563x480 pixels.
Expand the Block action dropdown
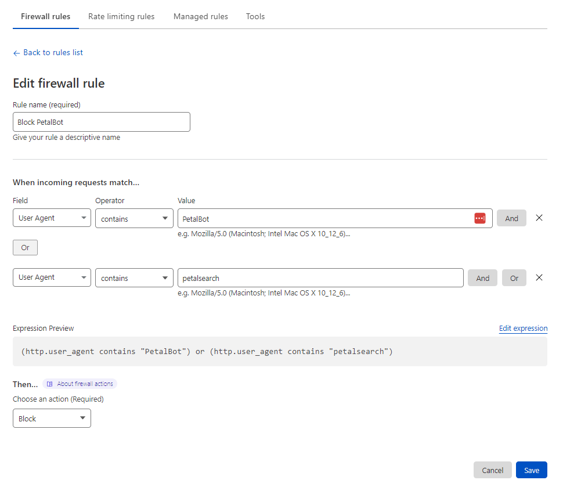pyautogui.click(x=52, y=418)
